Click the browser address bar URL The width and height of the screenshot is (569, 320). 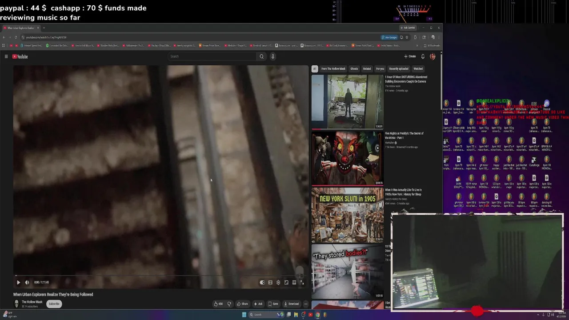tap(46, 37)
